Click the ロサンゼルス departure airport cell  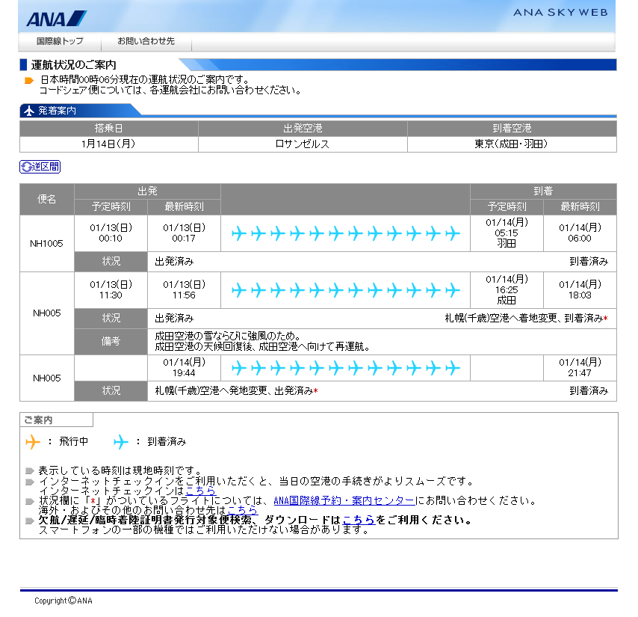coord(303,144)
